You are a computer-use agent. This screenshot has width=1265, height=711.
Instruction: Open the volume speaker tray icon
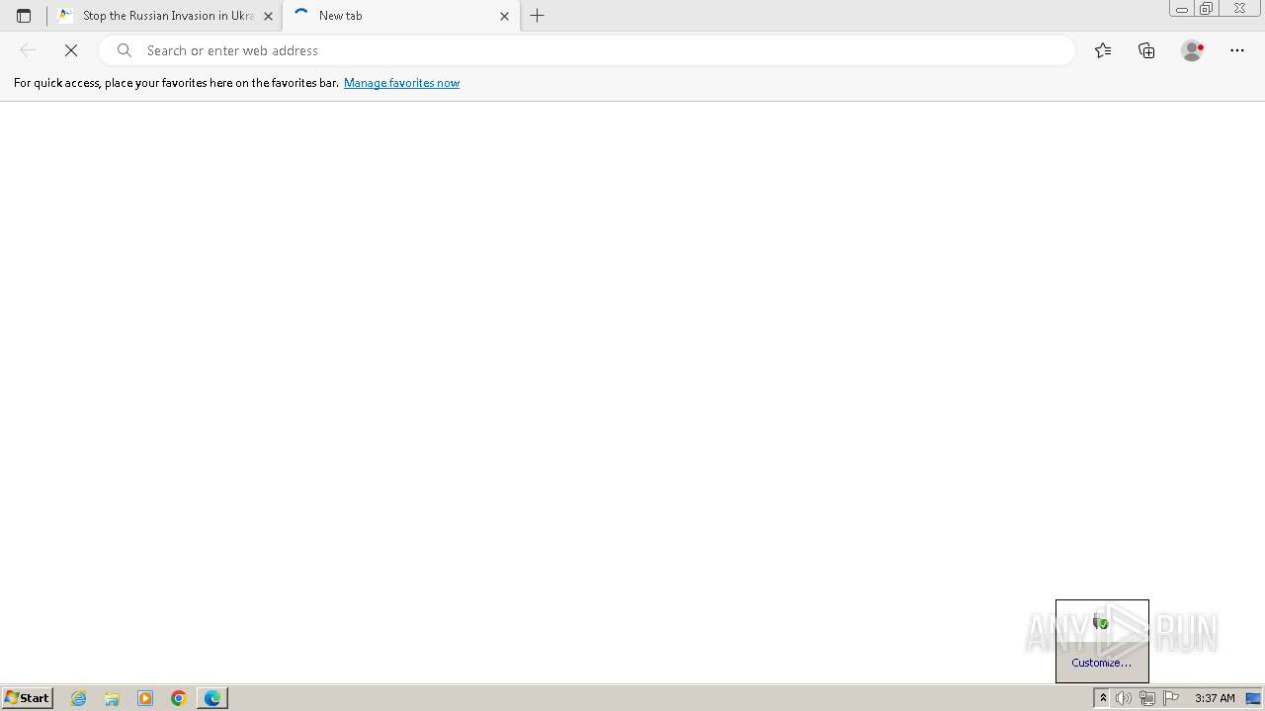tap(1124, 698)
